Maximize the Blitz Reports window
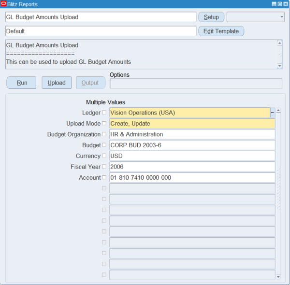Screen dimensions: 290x285 [280, 4]
